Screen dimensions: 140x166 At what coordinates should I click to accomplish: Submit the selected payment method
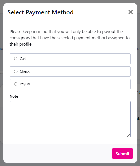point(122,154)
